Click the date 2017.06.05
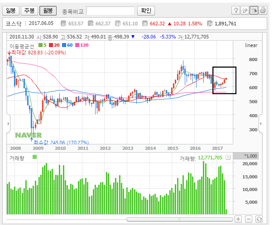Viewport: 279px width, 225px height. (41, 23)
